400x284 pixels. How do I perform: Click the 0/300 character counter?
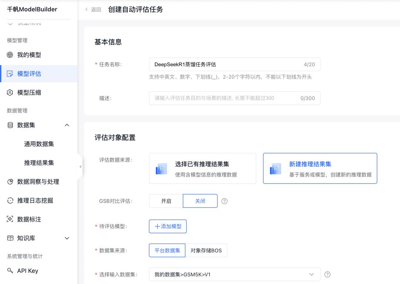[308, 98]
